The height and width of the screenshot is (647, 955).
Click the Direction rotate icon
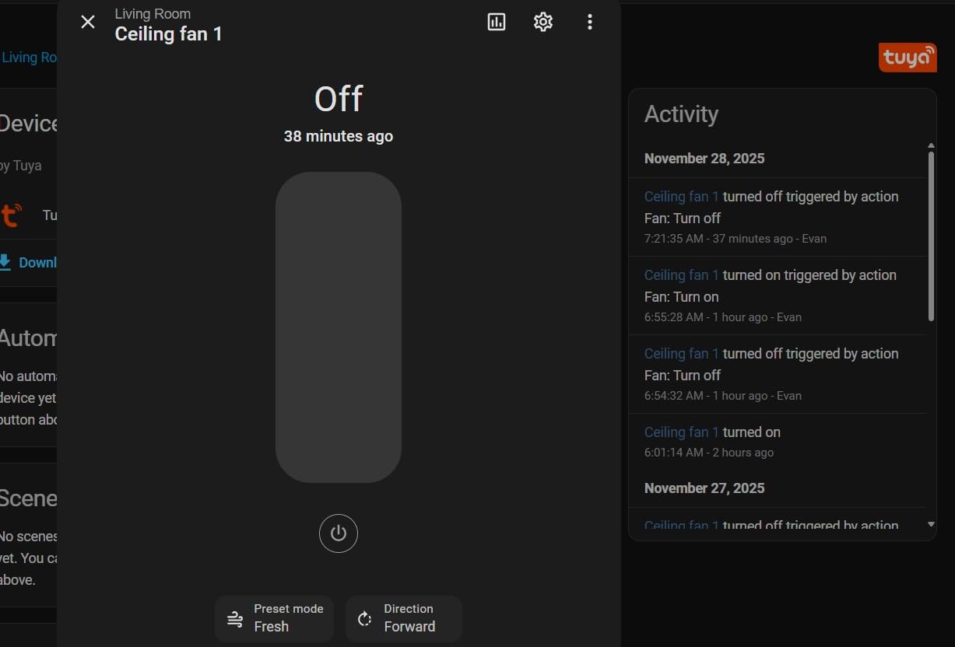coord(364,619)
